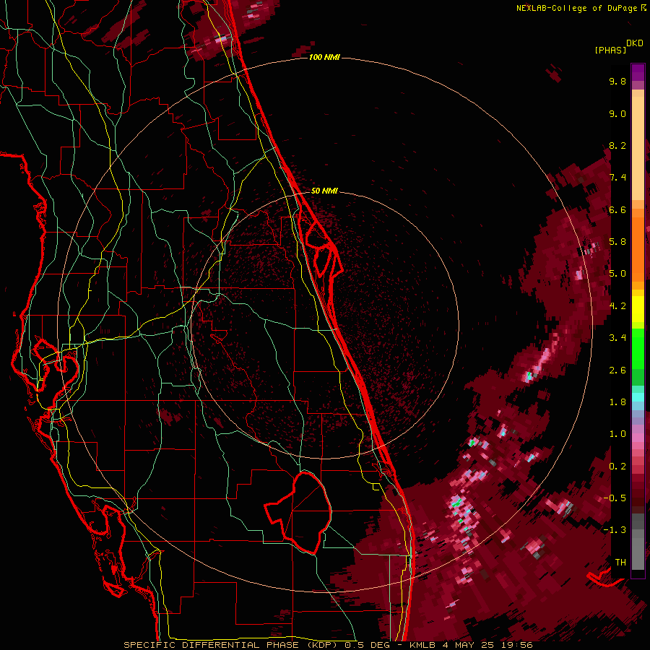Screen dimensions: 650x650
Task: Select the 6.6 legend value
Action: [x=617, y=209]
